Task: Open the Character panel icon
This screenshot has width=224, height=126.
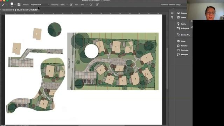Action: pyautogui.click(x=172, y=13)
